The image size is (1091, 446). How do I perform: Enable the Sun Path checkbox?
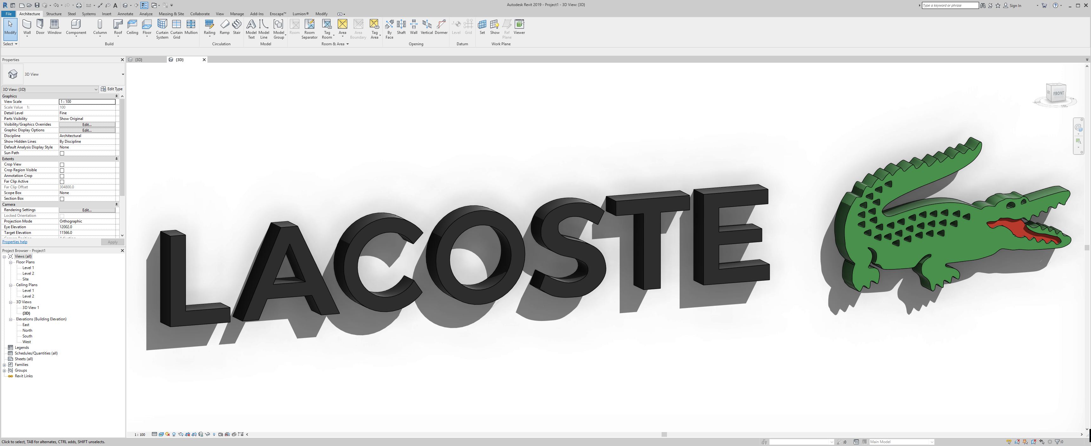pyautogui.click(x=62, y=153)
